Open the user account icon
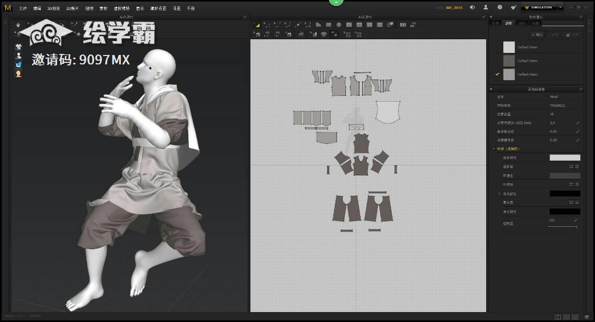 (x=485, y=7)
